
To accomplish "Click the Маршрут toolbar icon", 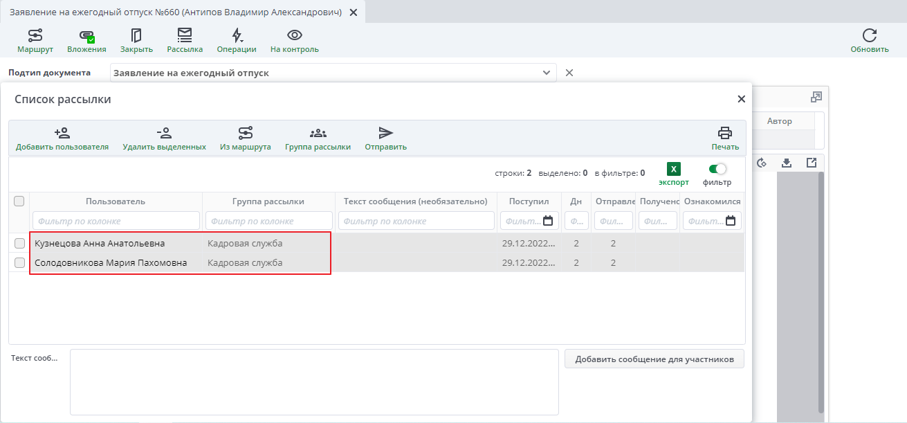I will click(x=35, y=35).
